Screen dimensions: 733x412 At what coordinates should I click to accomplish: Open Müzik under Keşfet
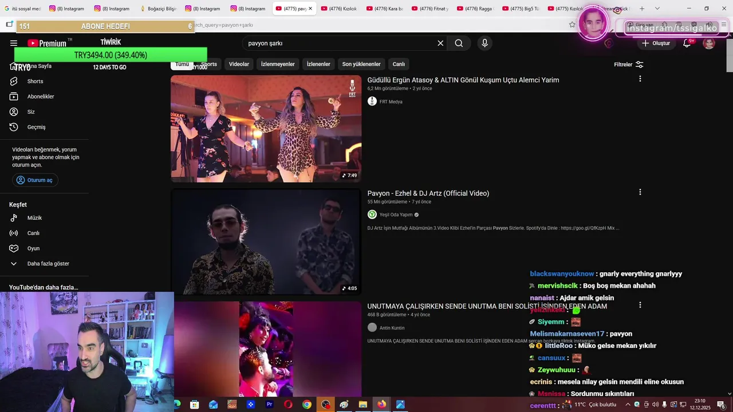(x=34, y=218)
